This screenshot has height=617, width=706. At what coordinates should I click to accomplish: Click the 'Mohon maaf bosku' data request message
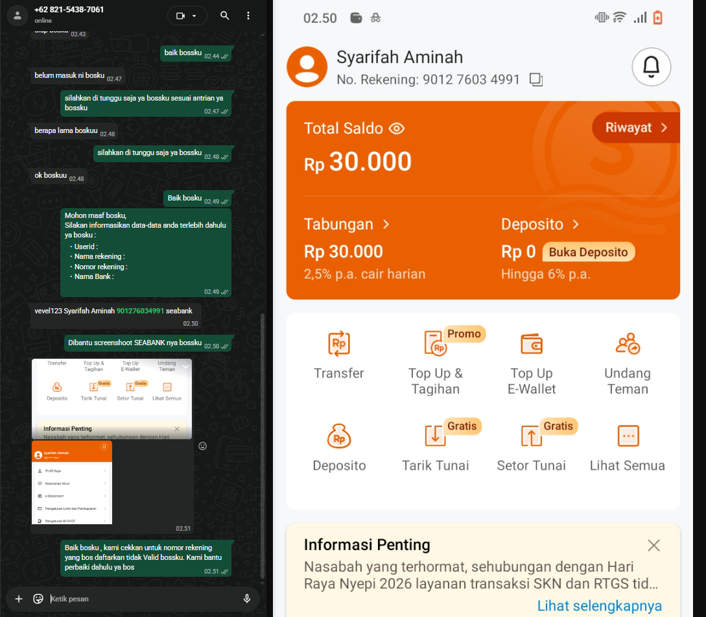tap(146, 252)
